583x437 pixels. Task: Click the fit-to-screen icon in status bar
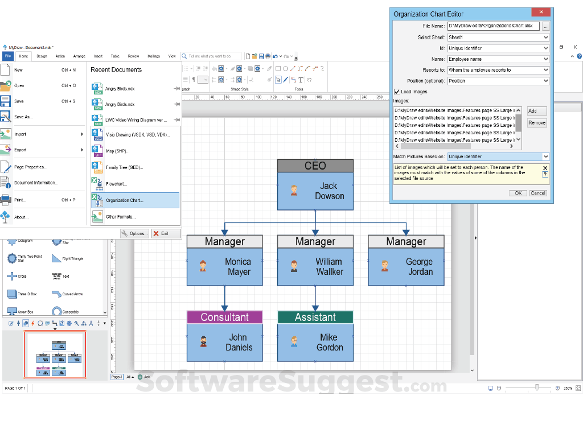click(x=578, y=388)
